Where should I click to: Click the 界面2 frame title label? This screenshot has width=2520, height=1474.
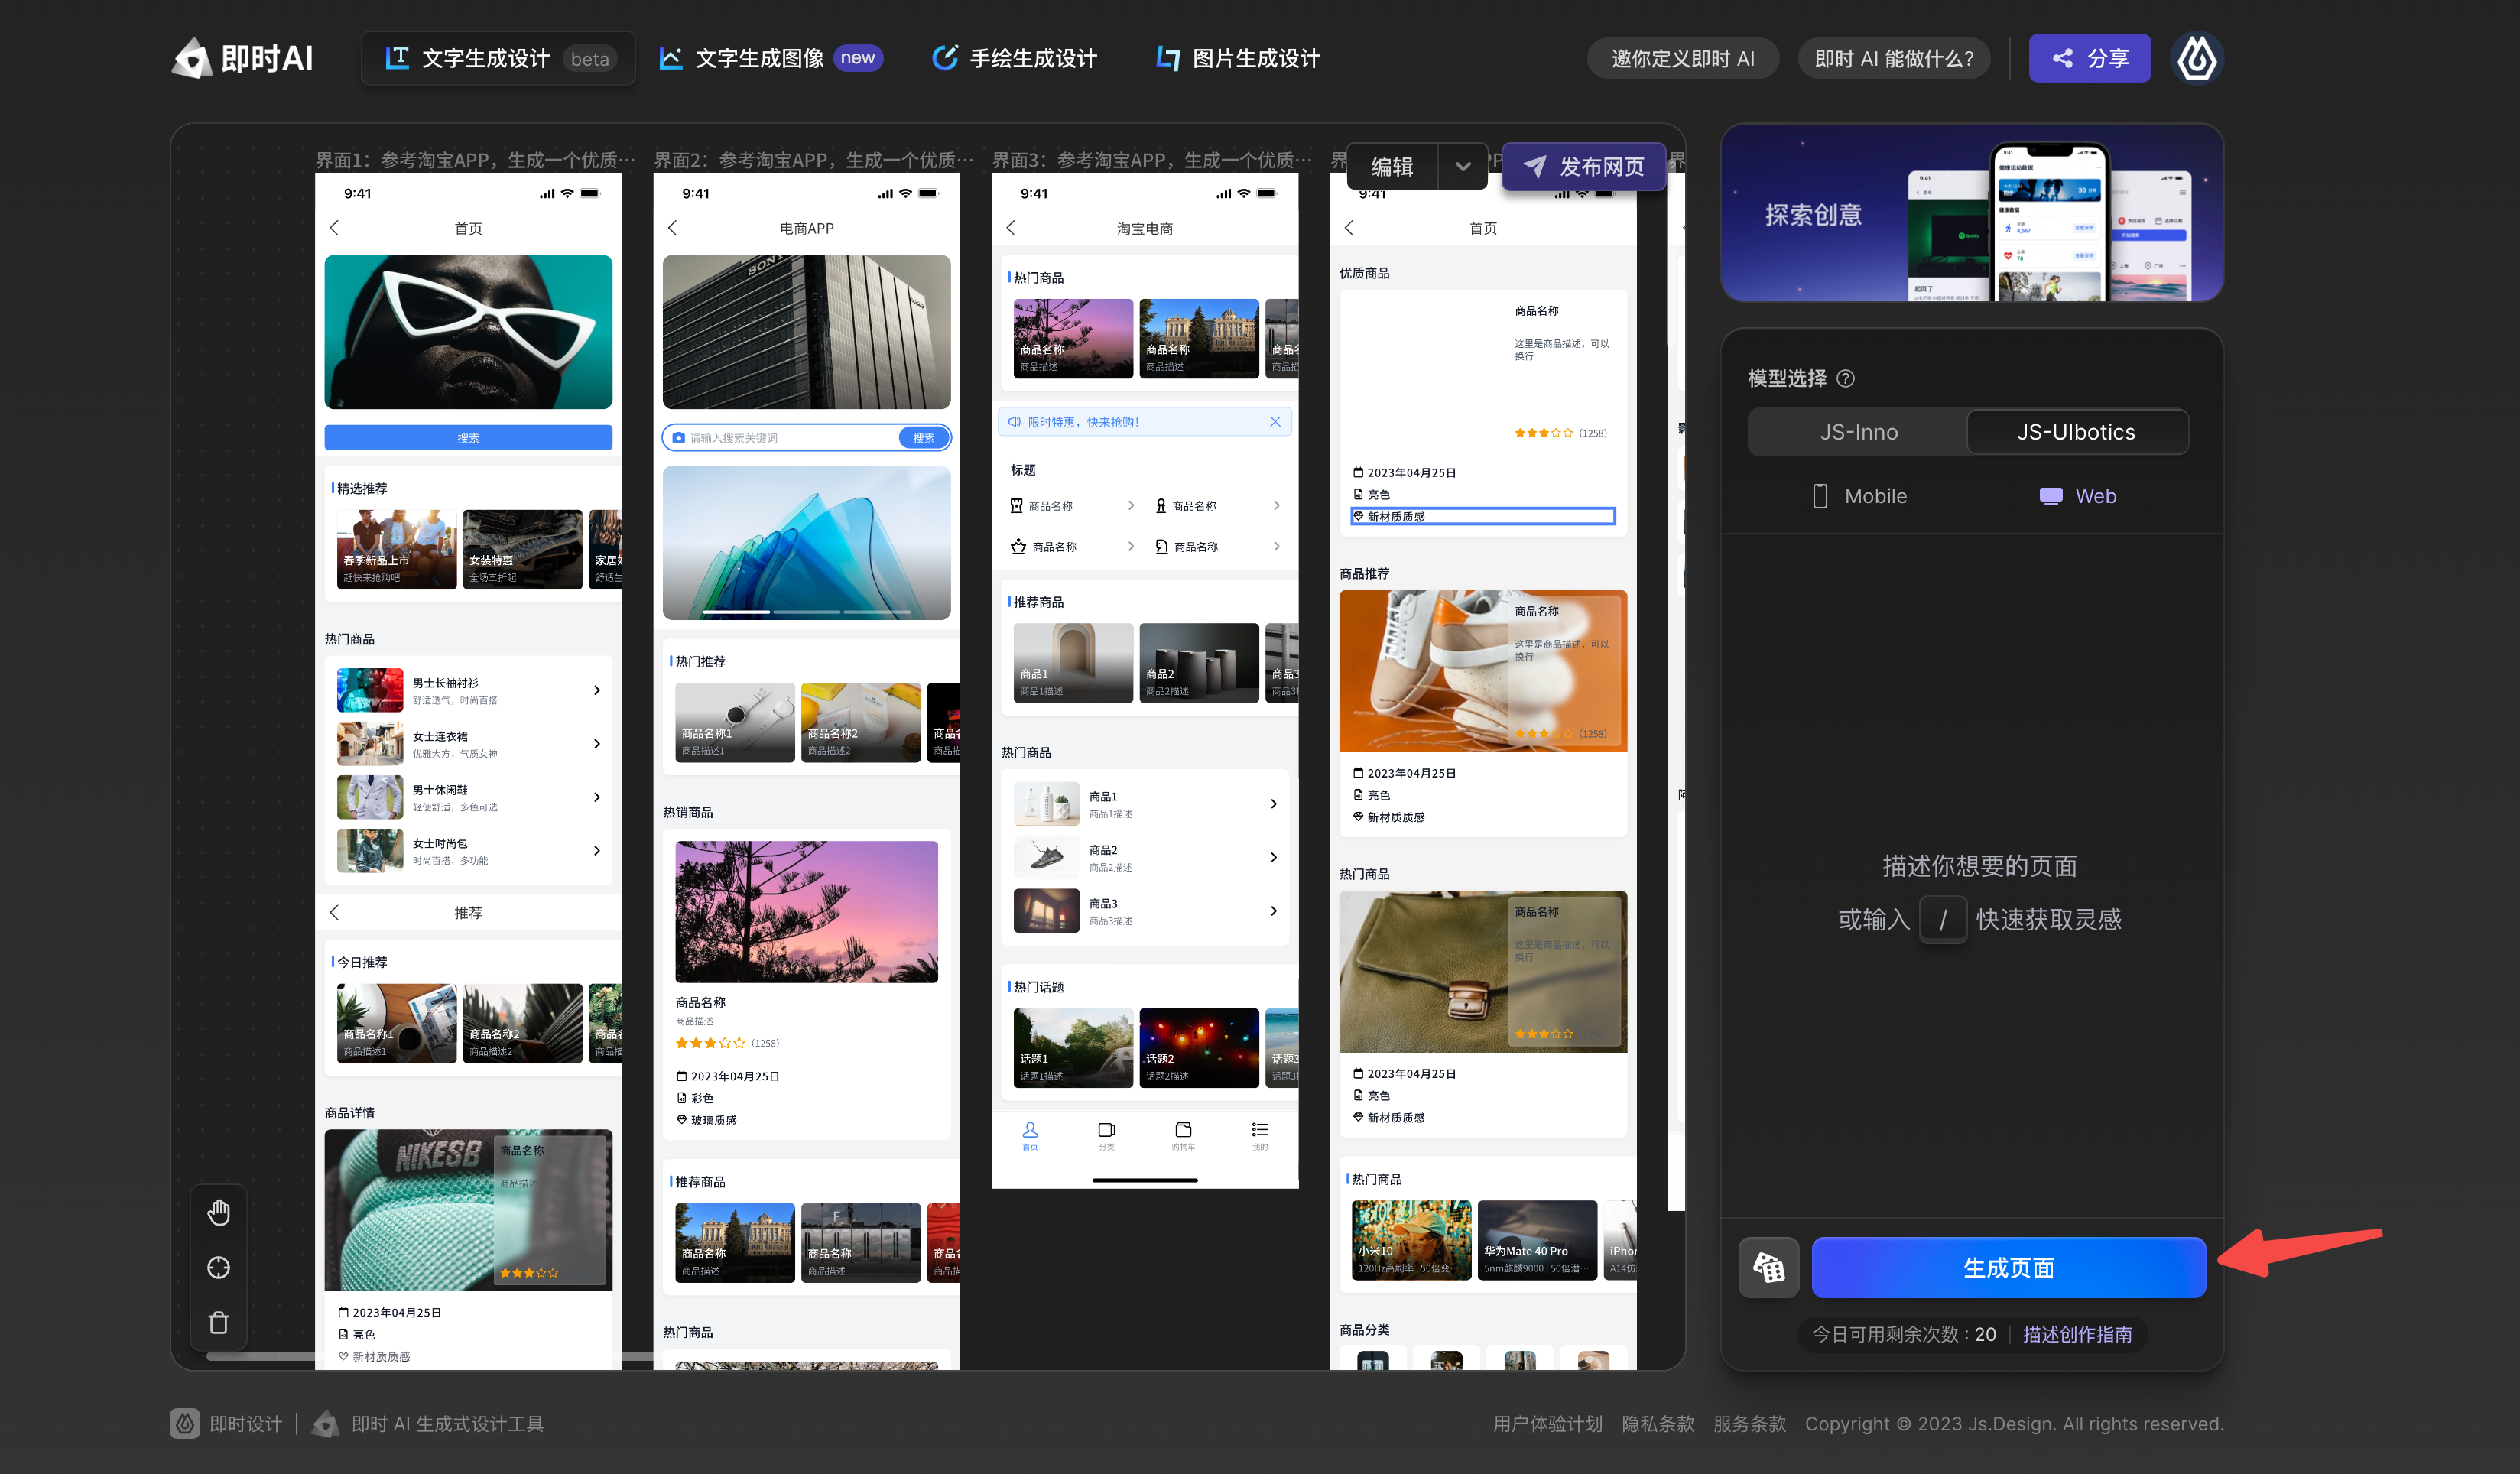click(813, 160)
